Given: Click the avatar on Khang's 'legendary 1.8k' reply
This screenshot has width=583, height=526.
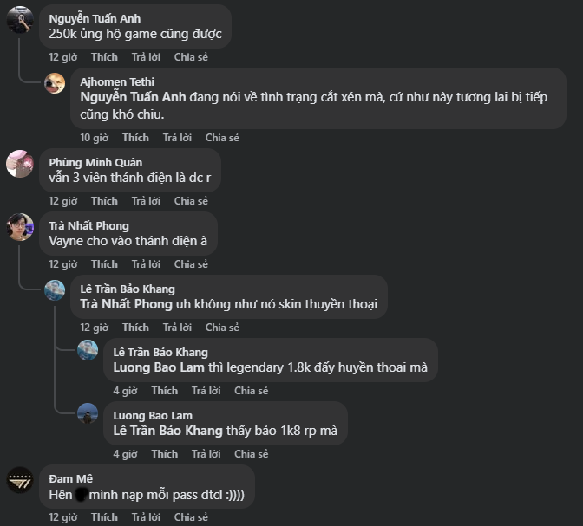Looking at the screenshot, I should pos(88,350).
